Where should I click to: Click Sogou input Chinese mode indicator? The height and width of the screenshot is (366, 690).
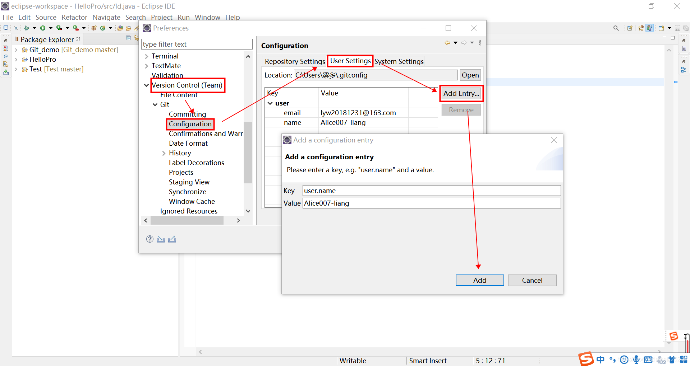601,359
